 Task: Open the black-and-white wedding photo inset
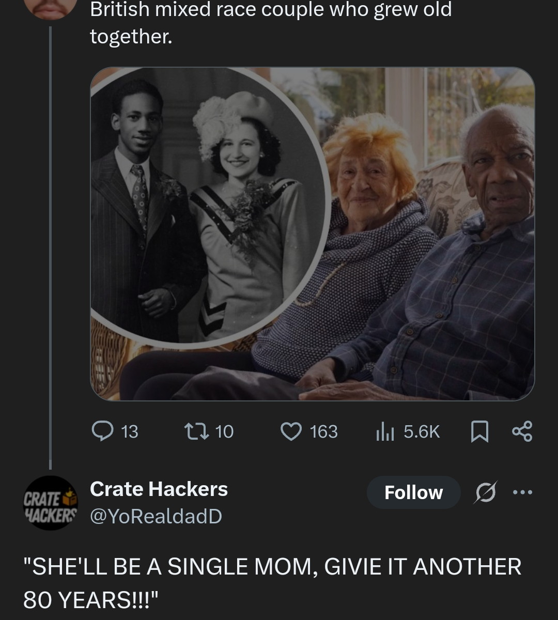[207, 207]
